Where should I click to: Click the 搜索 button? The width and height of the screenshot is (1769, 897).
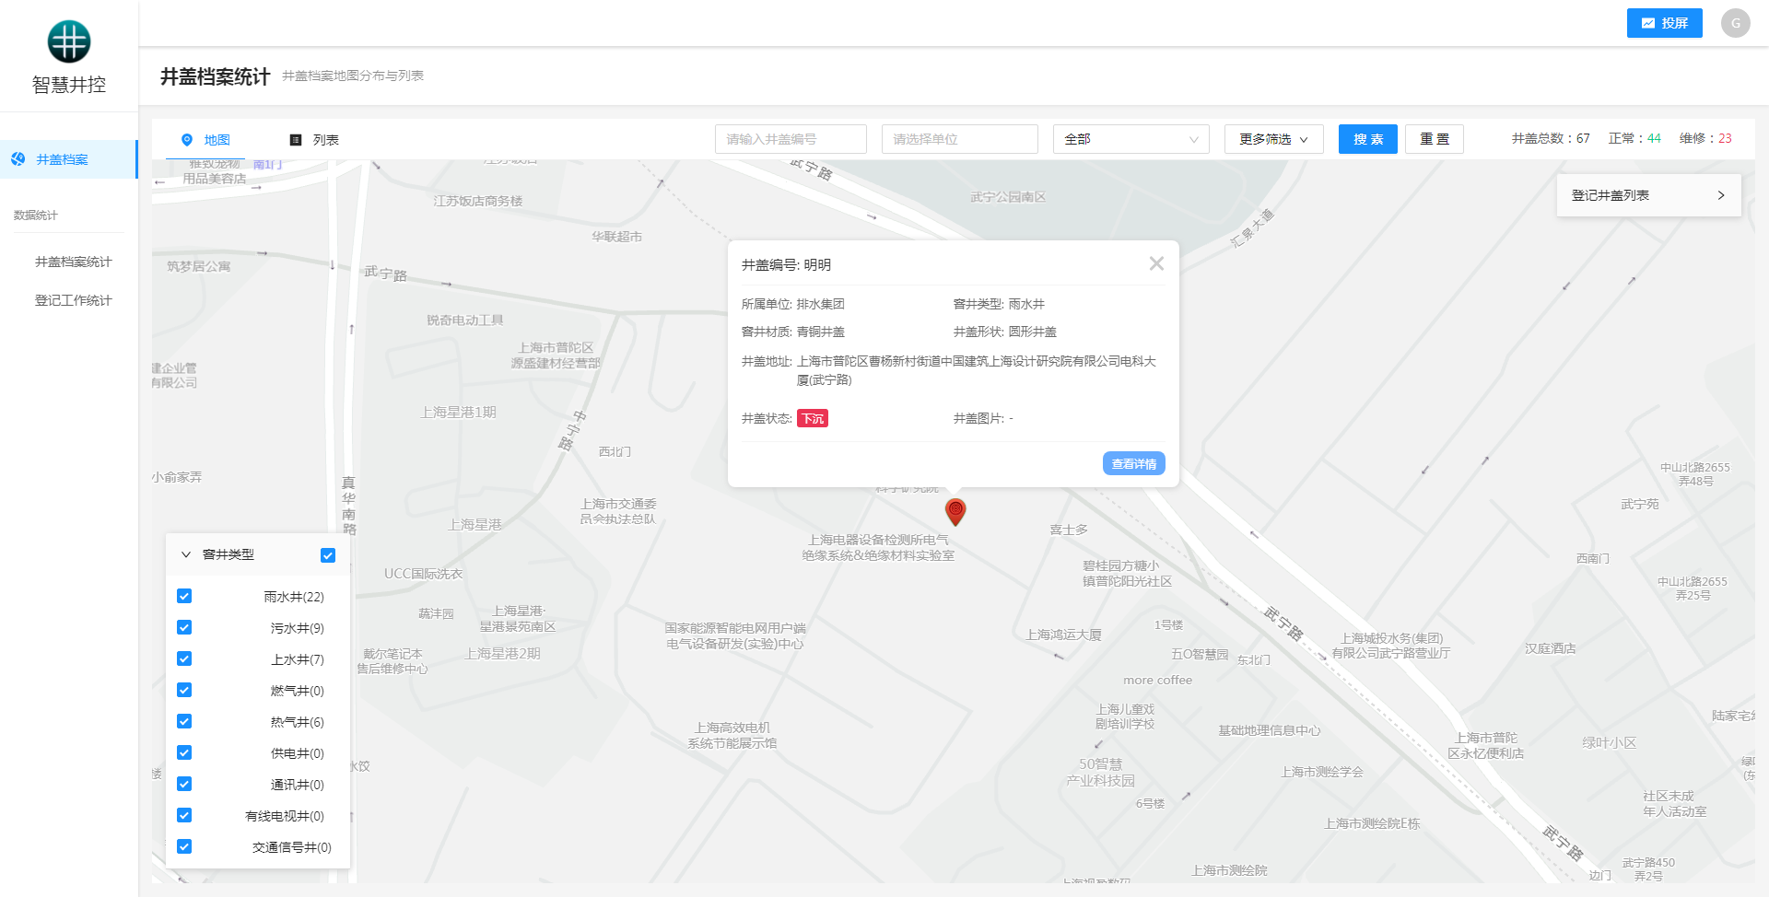coord(1367,139)
